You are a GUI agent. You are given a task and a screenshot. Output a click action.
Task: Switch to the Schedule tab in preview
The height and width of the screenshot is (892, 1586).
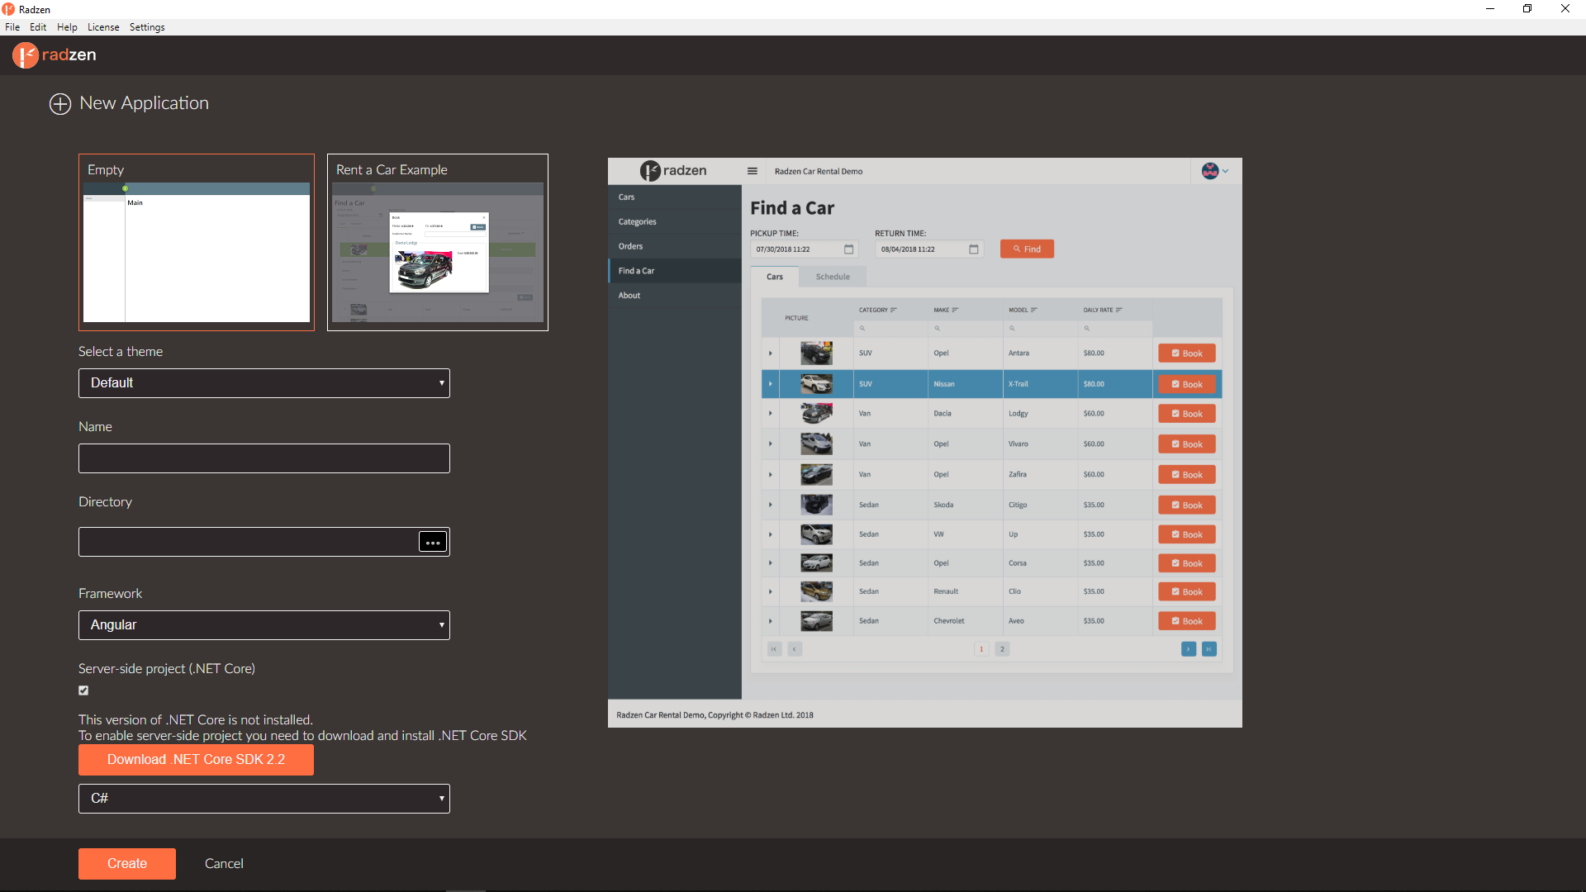point(833,277)
